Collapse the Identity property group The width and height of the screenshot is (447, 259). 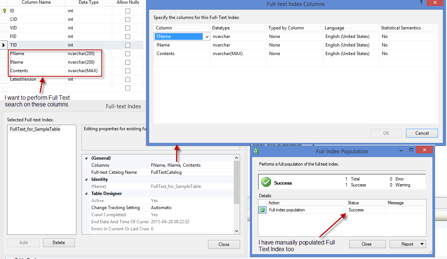point(86,179)
